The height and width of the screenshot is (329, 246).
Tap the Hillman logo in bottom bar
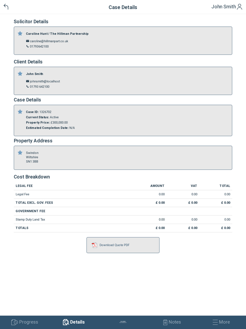[x=123, y=322]
